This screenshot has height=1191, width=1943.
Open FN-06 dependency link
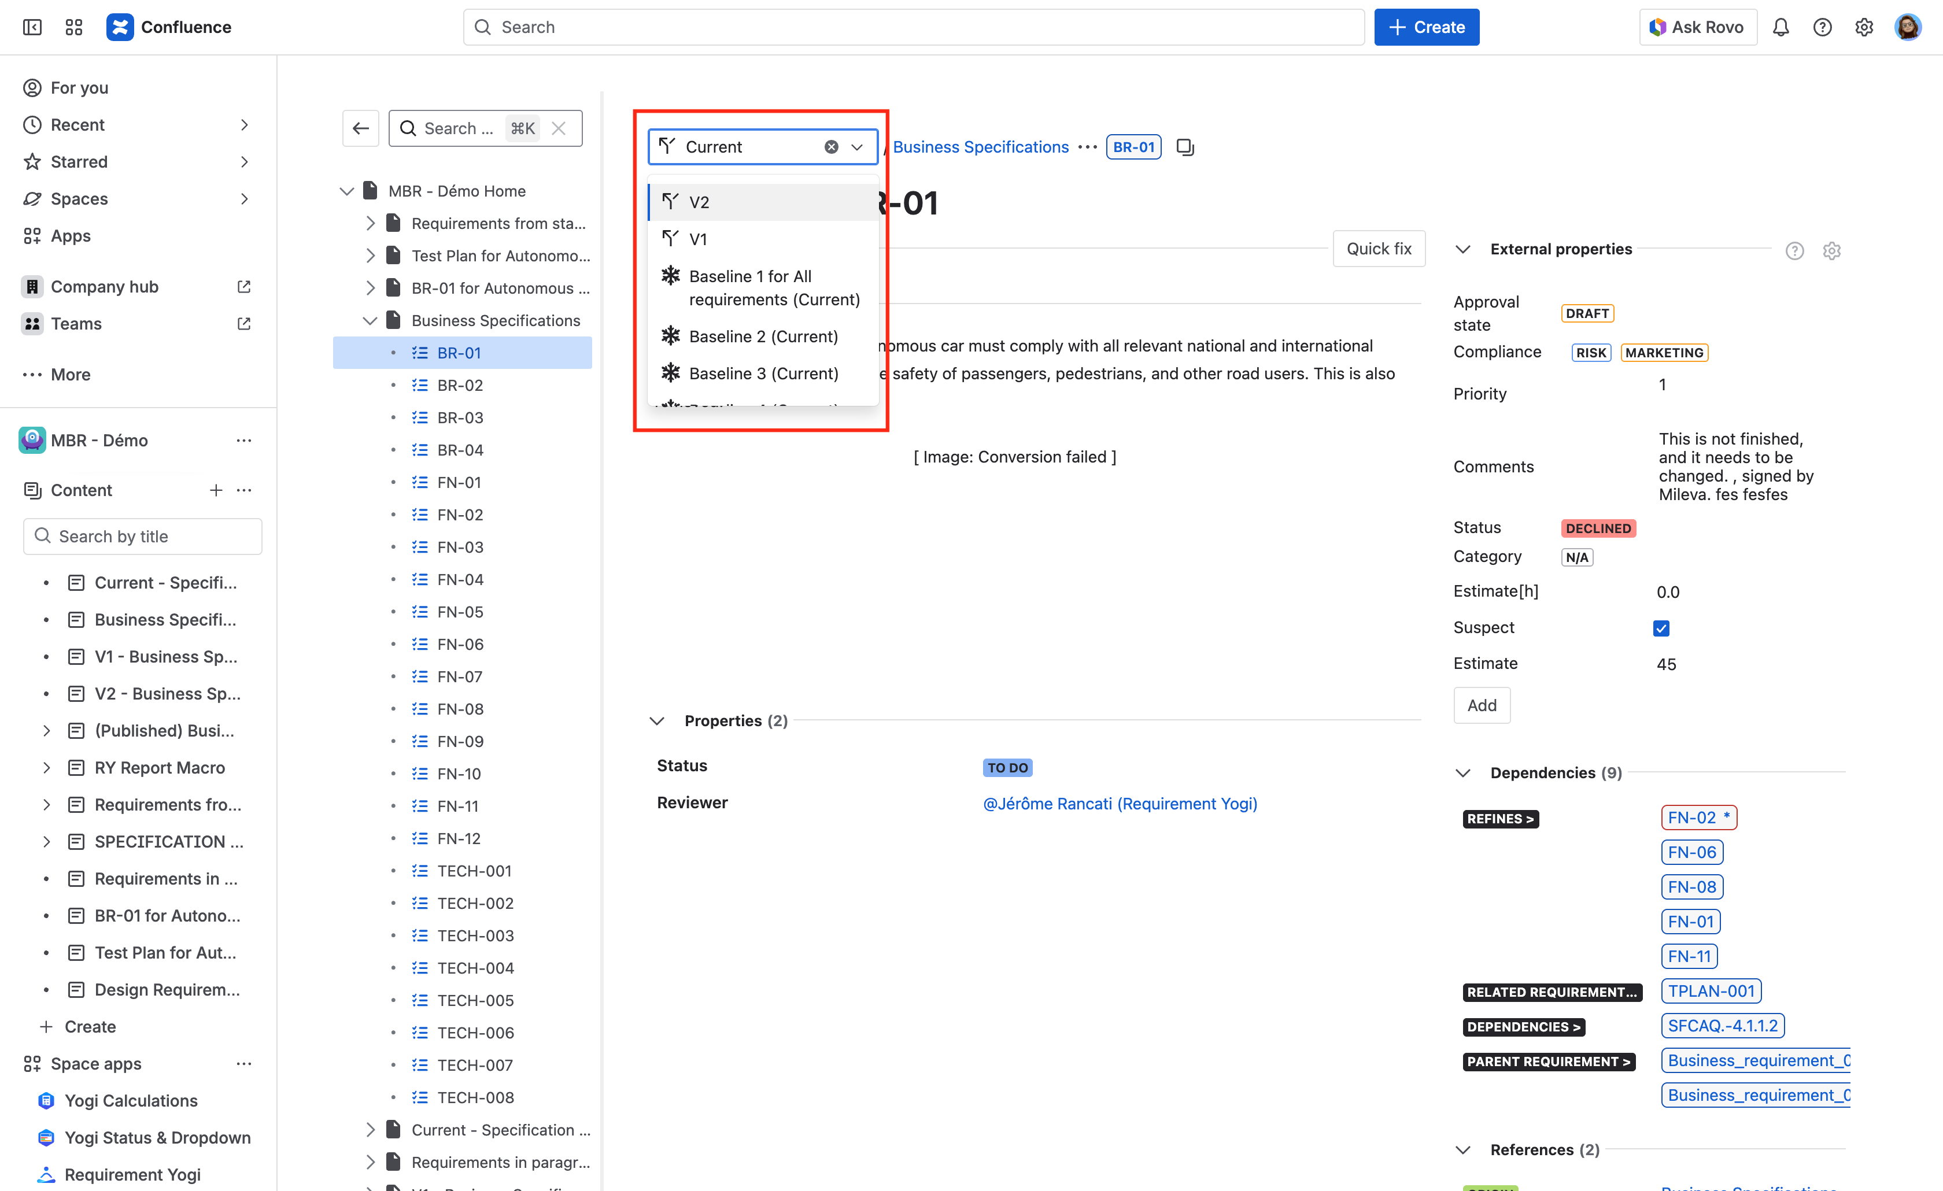(x=1691, y=852)
